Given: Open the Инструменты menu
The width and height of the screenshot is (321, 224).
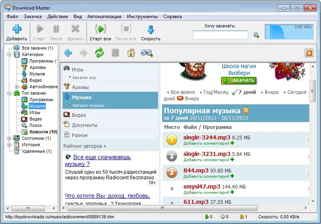Looking at the screenshot, I should pyautogui.click(x=142, y=17).
